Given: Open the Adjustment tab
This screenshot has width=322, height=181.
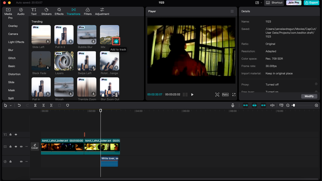Looking at the screenshot, I should point(102,12).
